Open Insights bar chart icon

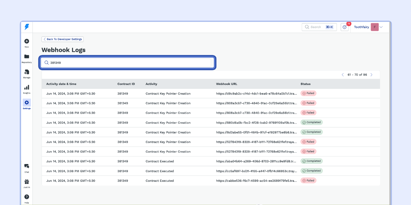click(27, 87)
